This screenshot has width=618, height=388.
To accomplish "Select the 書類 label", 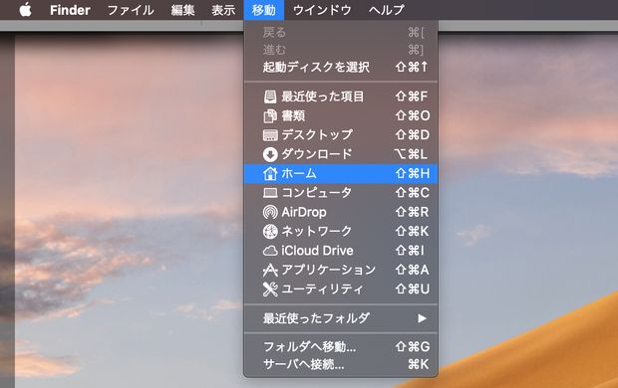I will pos(293,116).
